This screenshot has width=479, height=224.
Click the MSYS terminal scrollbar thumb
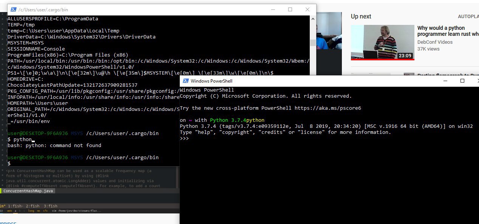coord(313,42)
